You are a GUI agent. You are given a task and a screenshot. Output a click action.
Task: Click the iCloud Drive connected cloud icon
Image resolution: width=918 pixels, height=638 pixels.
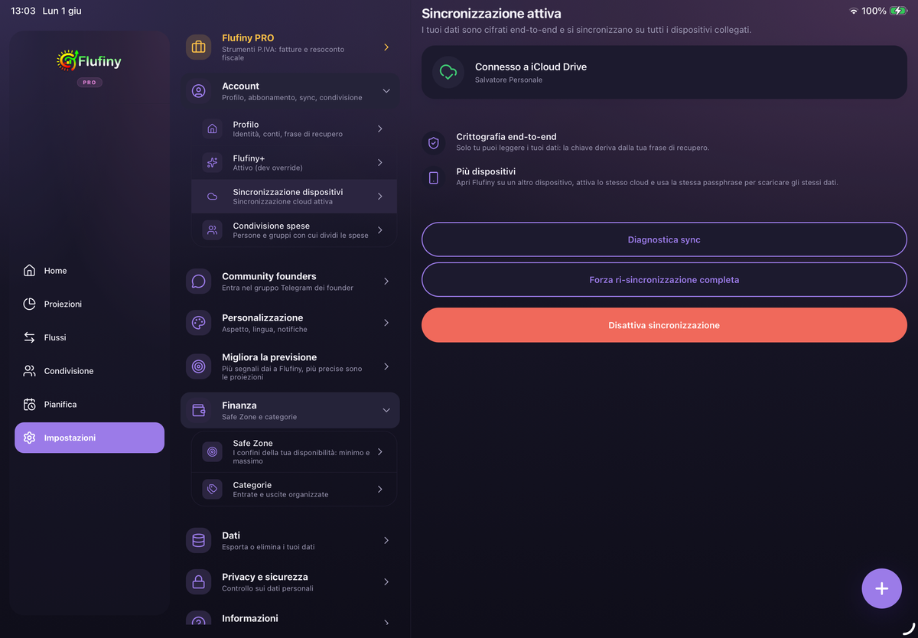click(448, 72)
